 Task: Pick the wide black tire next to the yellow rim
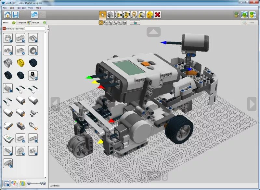pos(33,63)
